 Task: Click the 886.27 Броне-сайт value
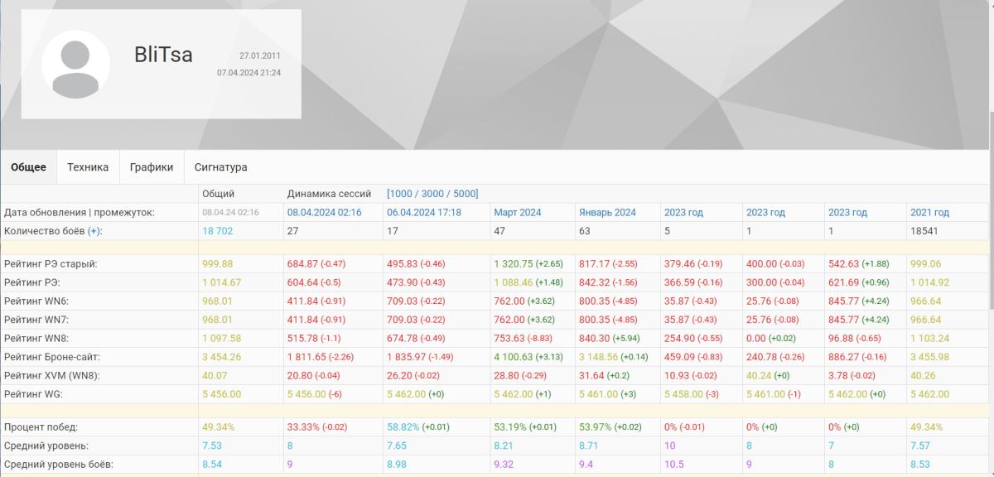[x=843, y=357]
